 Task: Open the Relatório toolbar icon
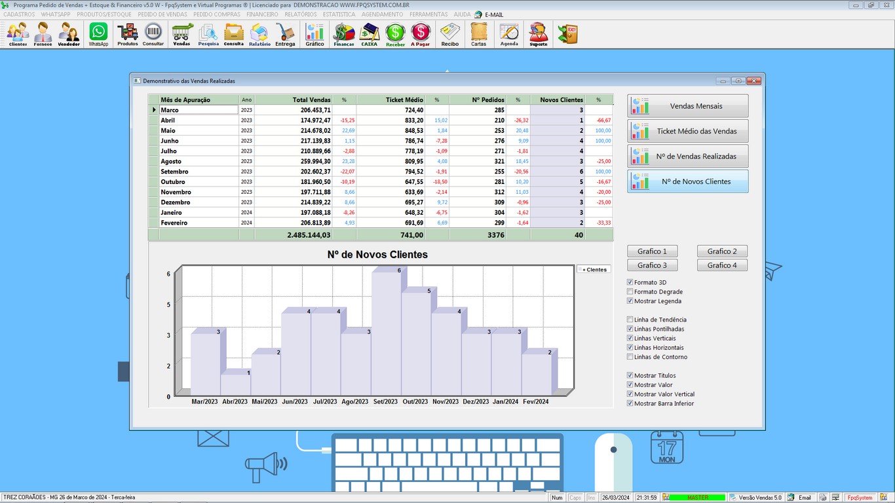tap(259, 35)
